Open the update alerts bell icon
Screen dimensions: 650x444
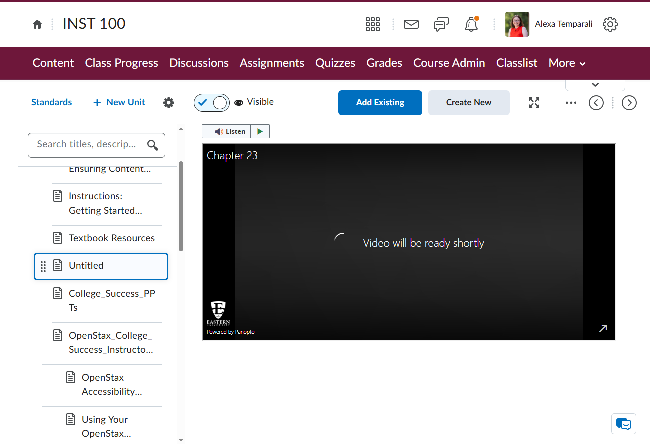point(471,24)
